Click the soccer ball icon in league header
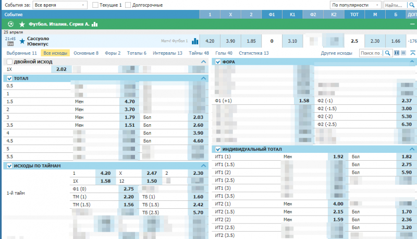Image resolution: width=417 pixels, height=239 pixels. [11, 24]
